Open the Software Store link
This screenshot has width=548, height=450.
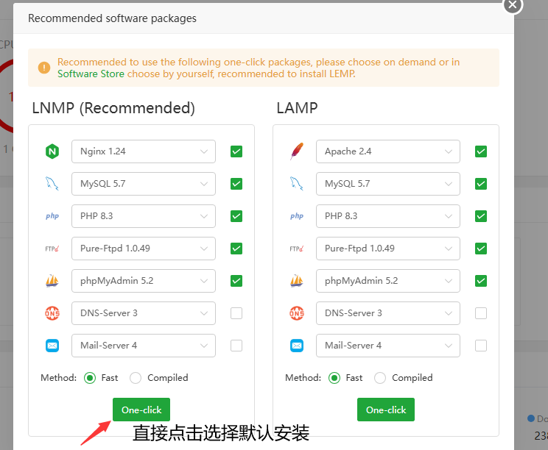coord(91,74)
